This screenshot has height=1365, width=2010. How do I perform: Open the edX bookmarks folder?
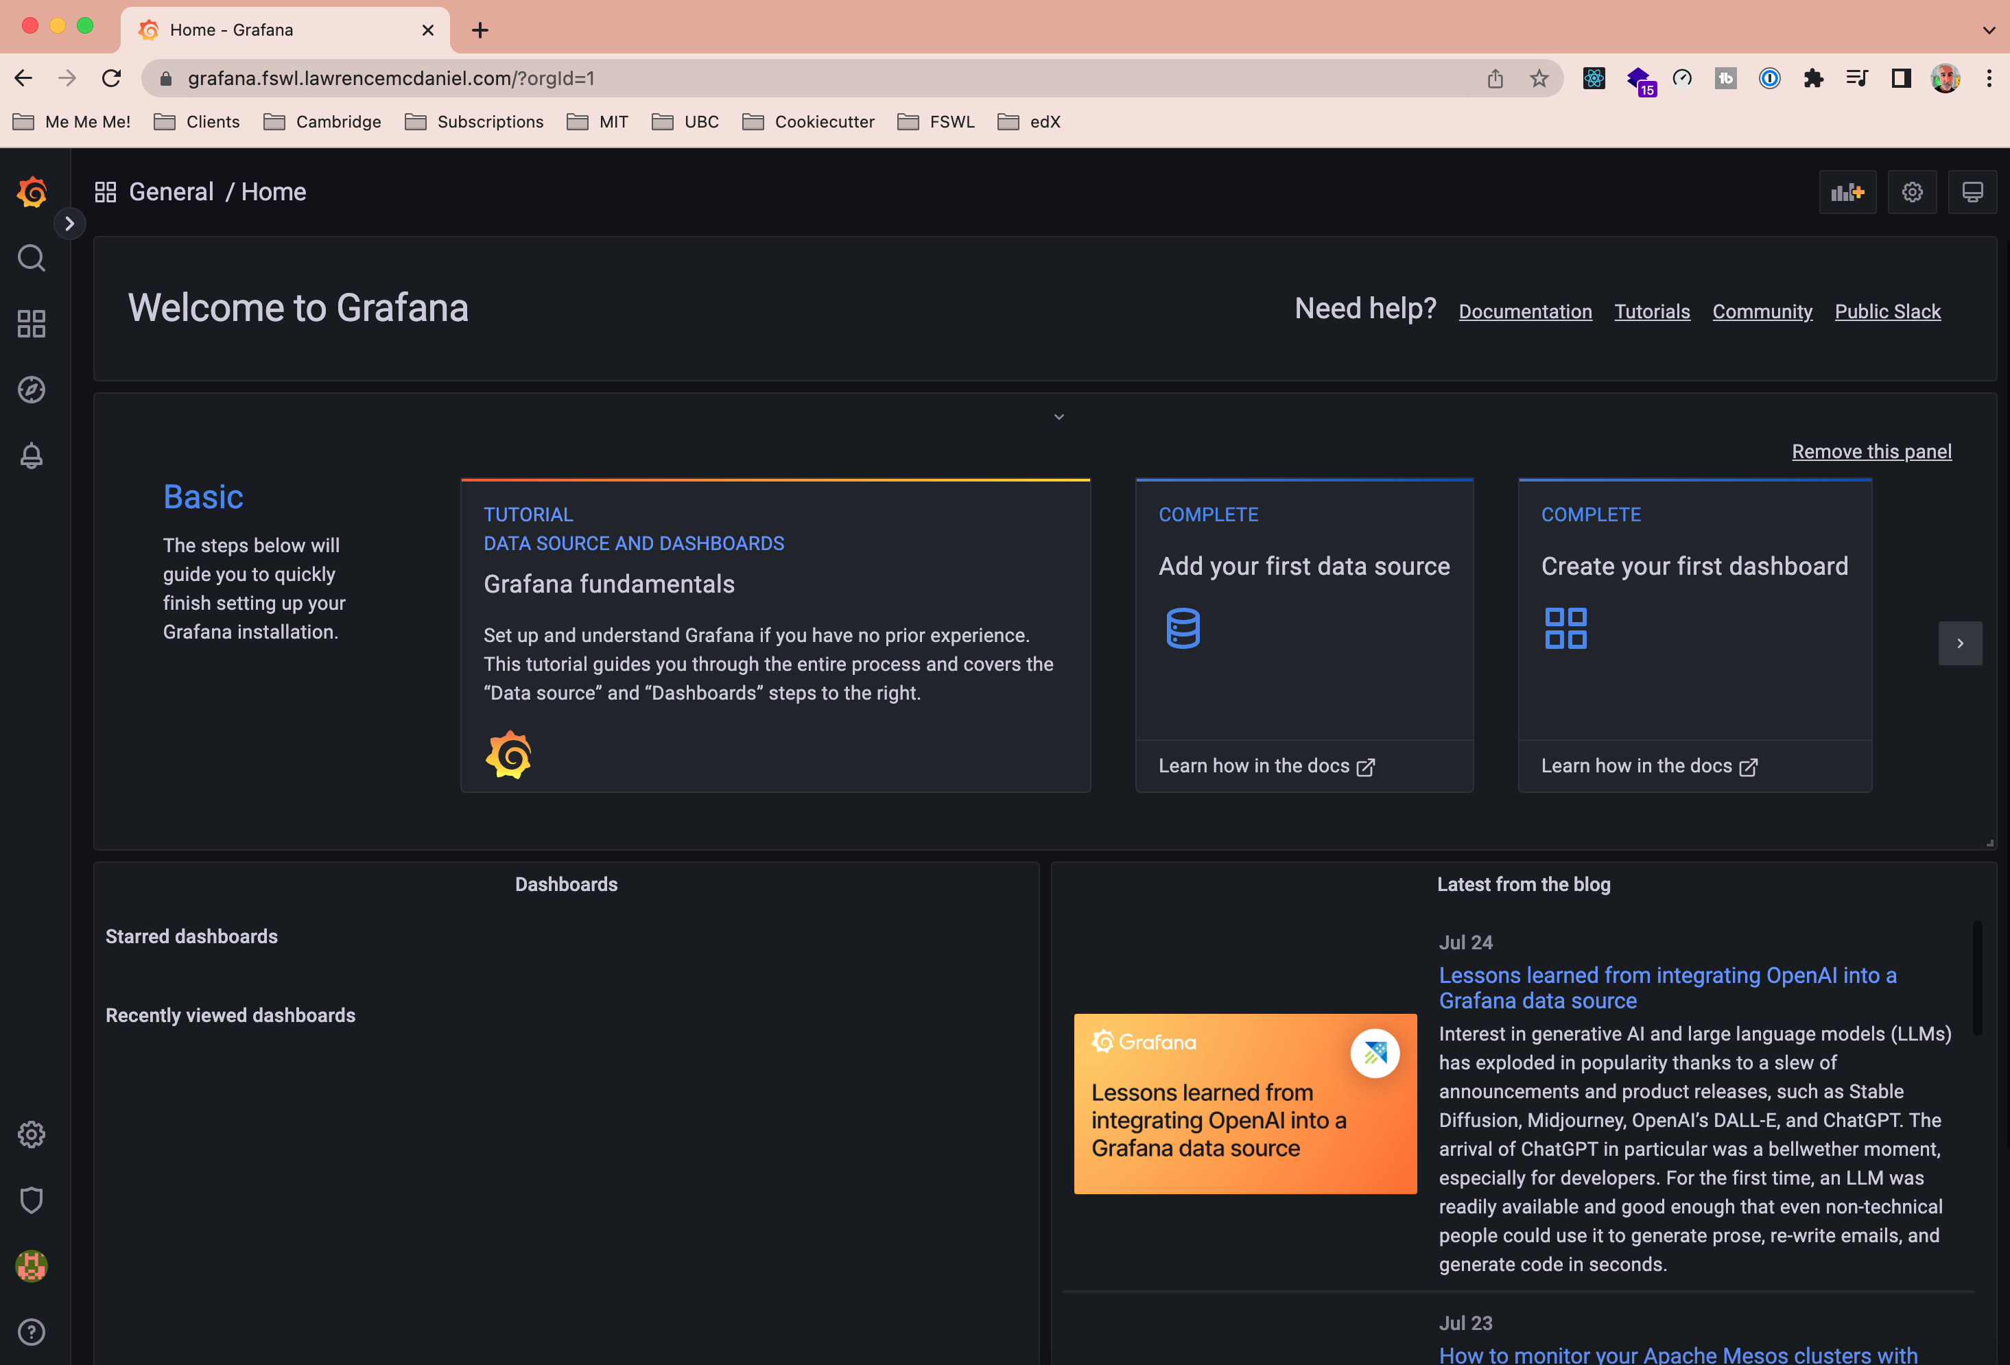pos(1029,122)
